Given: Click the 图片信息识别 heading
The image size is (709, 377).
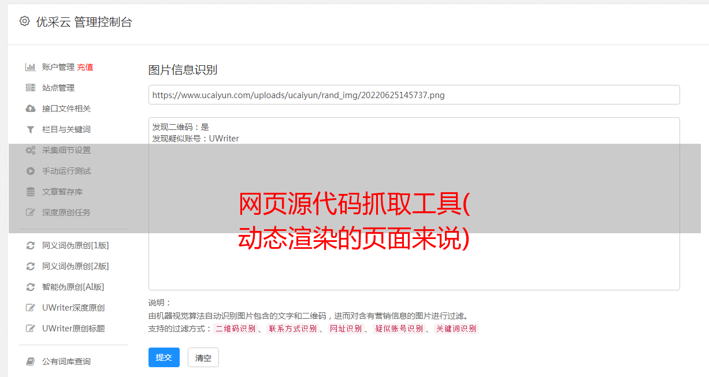Looking at the screenshot, I should pos(183,70).
